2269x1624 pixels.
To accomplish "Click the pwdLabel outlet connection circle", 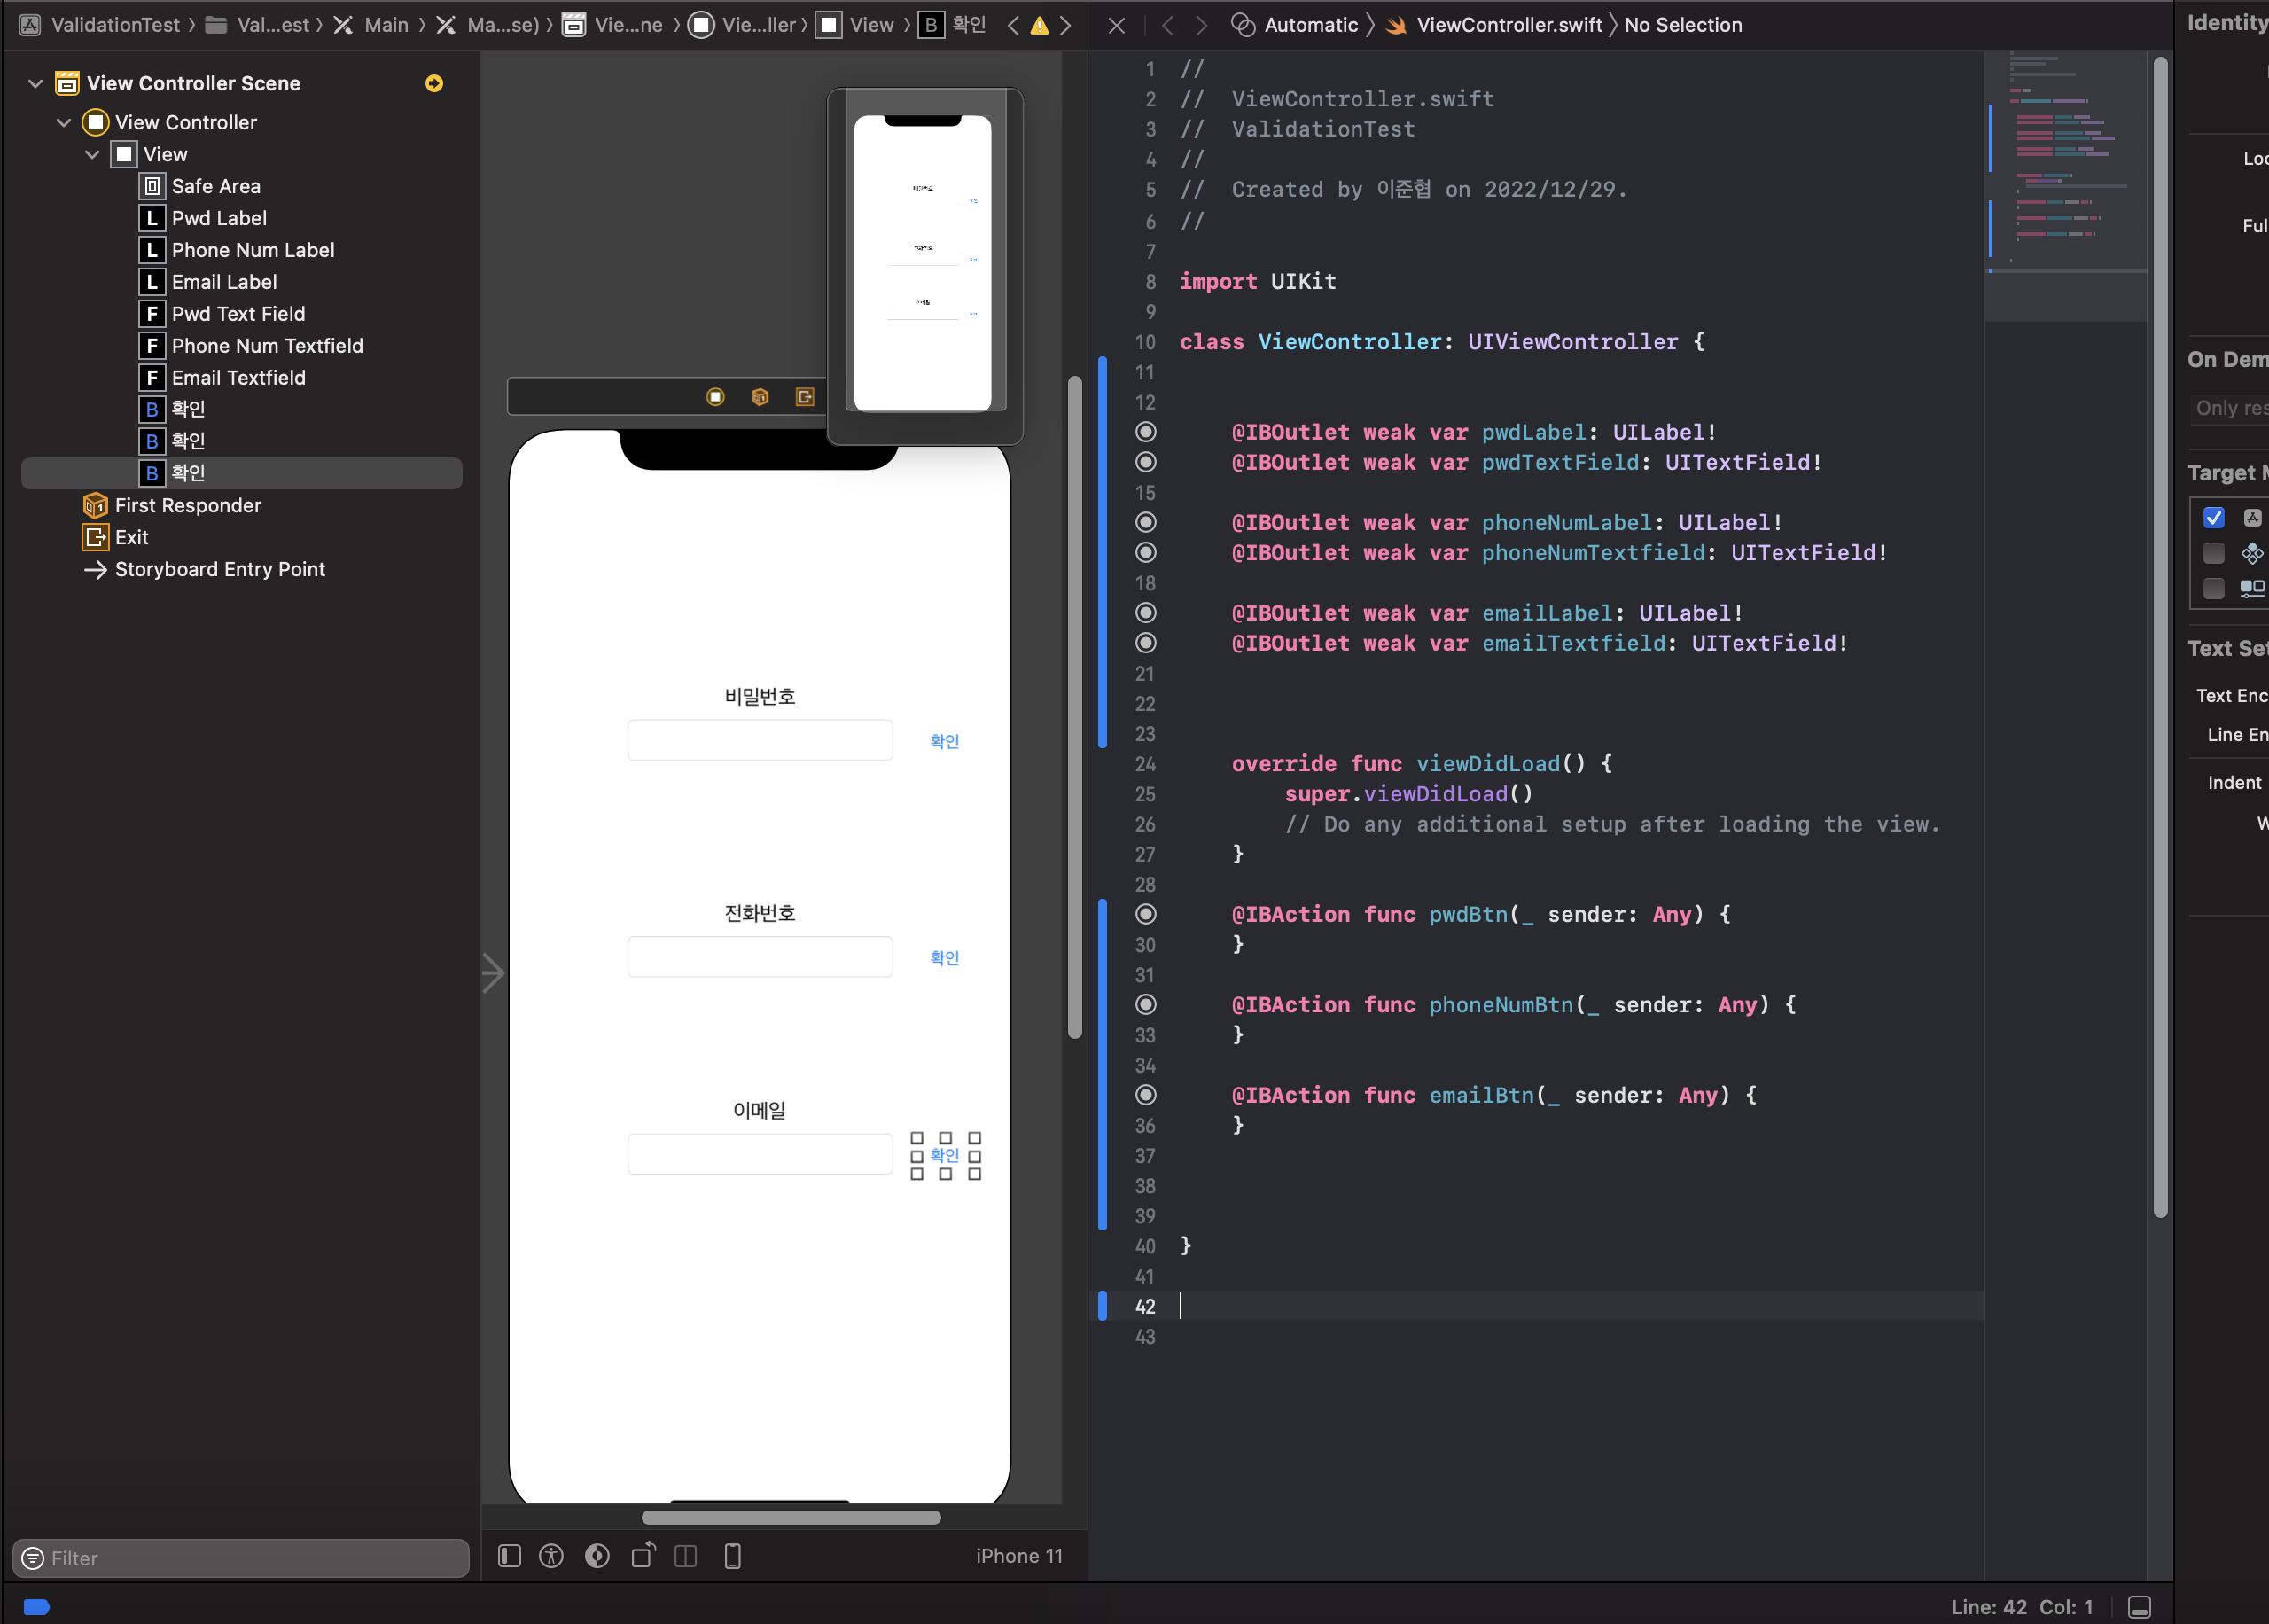I will point(1147,432).
